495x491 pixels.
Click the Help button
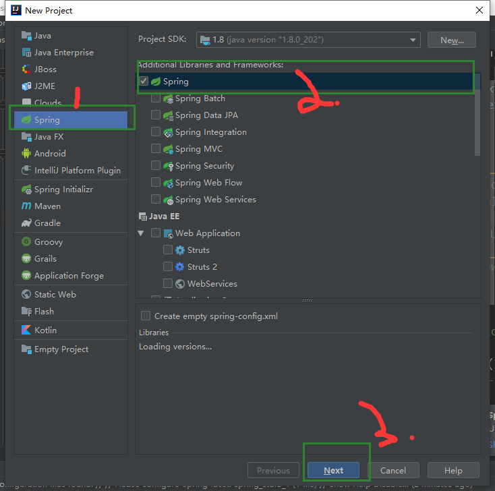[x=453, y=471]
